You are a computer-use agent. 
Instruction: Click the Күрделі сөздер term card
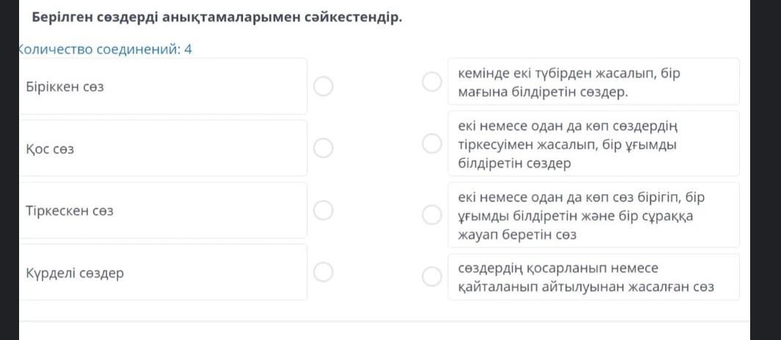[161, 273]
